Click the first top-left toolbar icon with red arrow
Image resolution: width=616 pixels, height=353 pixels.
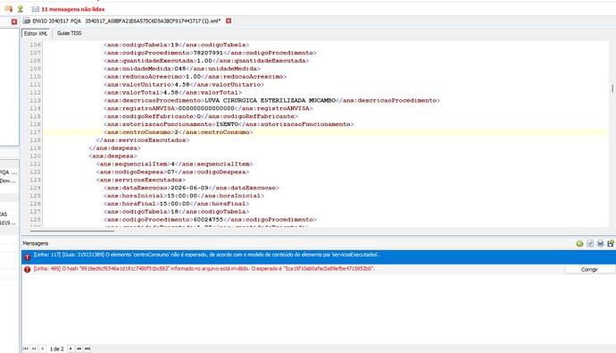click(8, 9)
